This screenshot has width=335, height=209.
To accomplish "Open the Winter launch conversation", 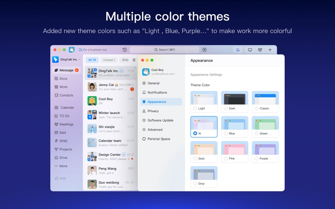I will [111, 115].
